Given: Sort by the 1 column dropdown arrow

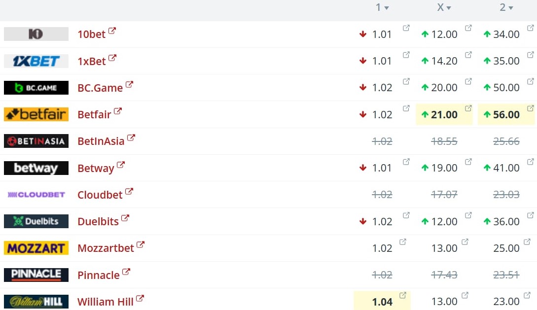Looking at the screenshot, I should coord(387,8).
